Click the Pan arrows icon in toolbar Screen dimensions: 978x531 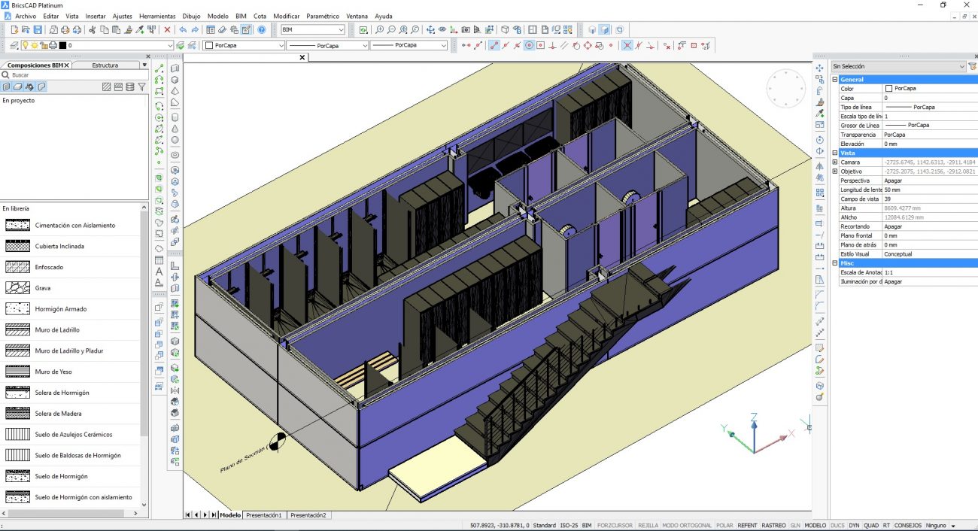coord(430,30)
